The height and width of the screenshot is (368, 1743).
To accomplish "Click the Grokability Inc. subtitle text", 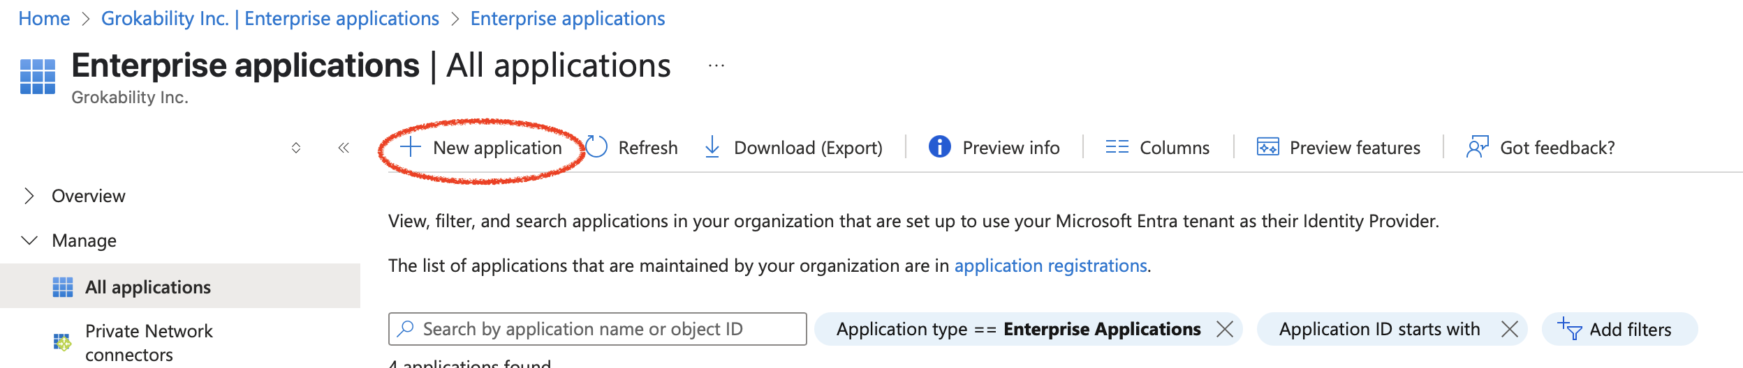I will [x=130, y=98].
